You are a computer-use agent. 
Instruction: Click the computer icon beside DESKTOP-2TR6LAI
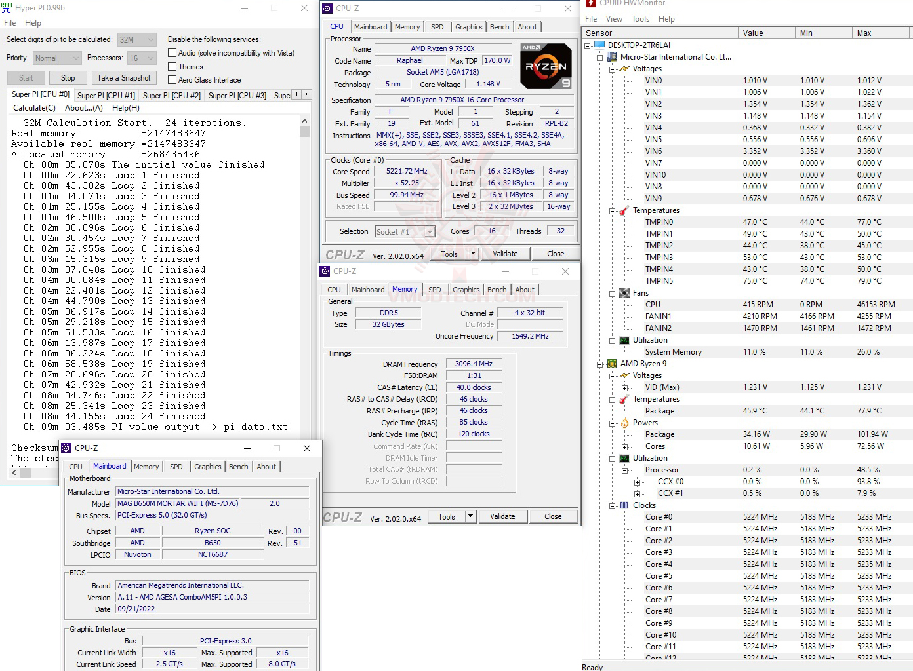click(599, 45)
